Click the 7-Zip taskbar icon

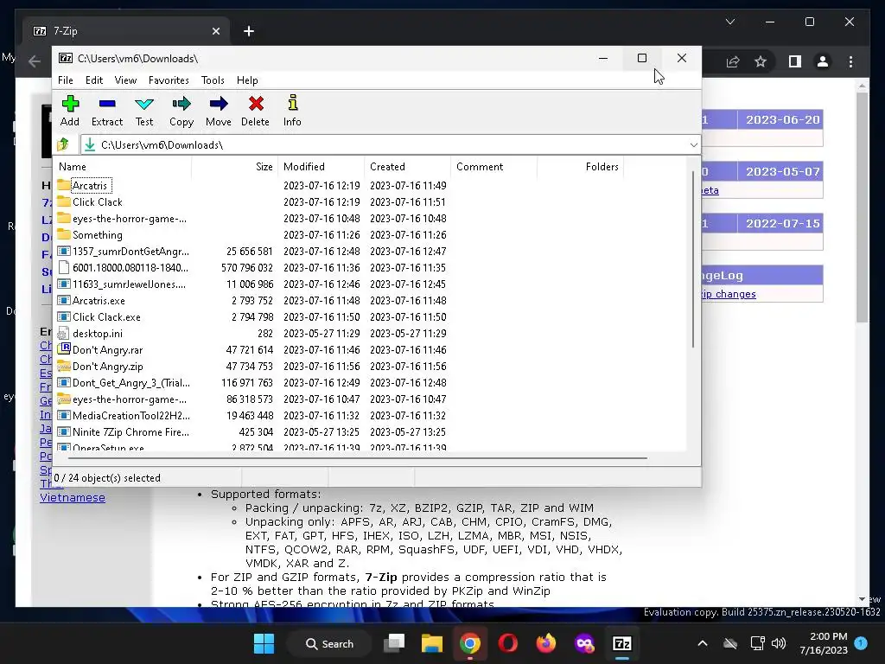(622, 643)
